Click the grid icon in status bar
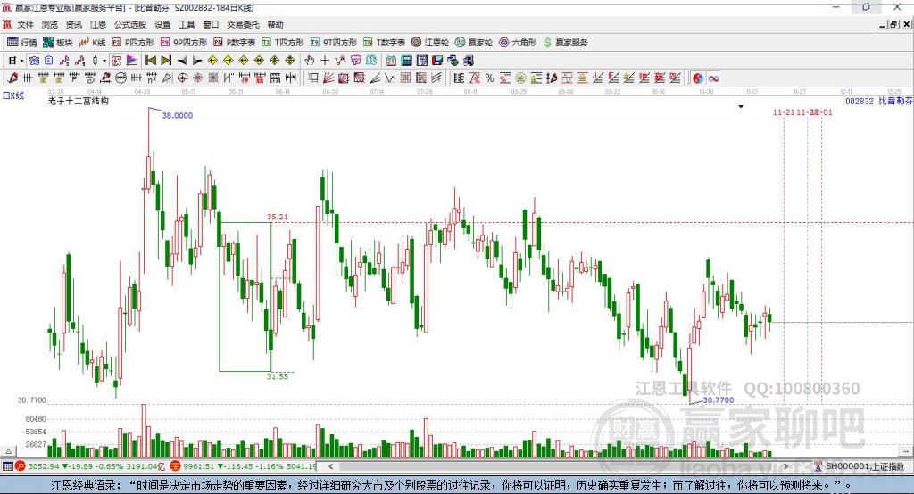The height and width of the screenshot is (494, 914). (x=7, y=466)
